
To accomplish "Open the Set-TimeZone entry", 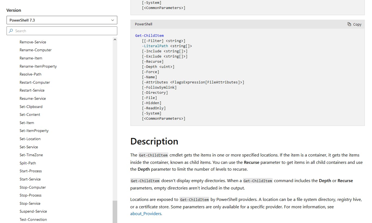I will coord(31,155).
